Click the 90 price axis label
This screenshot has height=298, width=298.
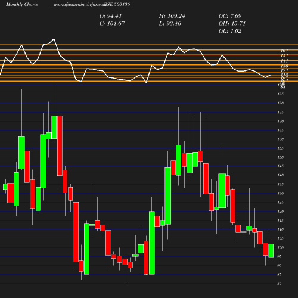pos(280,265)
